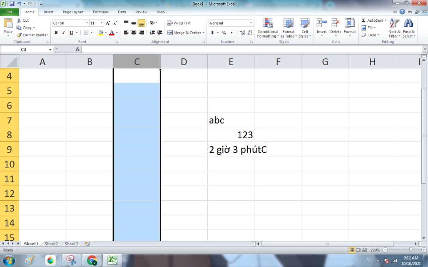Open the font size 11 dropdown

click(102, 23)
